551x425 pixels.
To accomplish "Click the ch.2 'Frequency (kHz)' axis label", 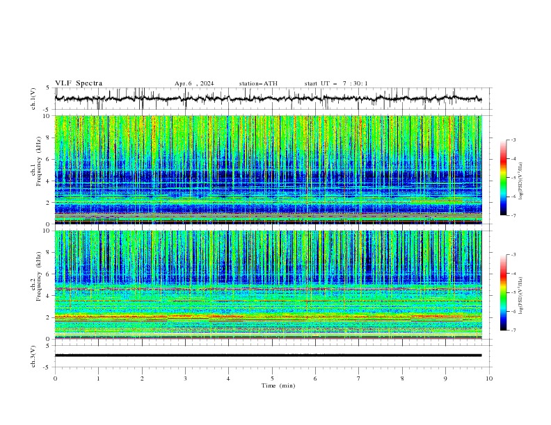I will (x=38, y=276).
